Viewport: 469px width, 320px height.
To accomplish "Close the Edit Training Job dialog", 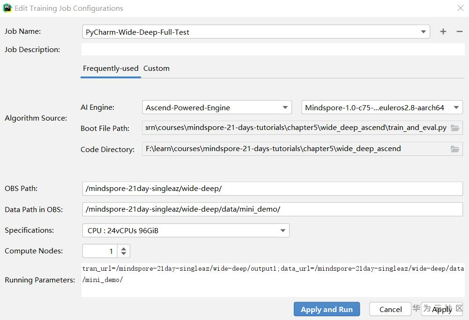I will [x=460, y=8].
